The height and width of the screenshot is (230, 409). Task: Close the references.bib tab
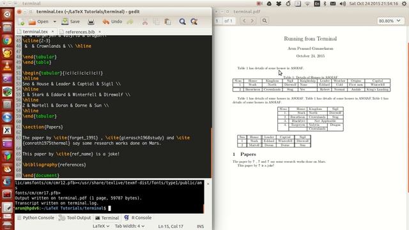100,32
